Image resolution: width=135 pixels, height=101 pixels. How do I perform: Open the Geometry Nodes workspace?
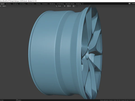[70, 4]
